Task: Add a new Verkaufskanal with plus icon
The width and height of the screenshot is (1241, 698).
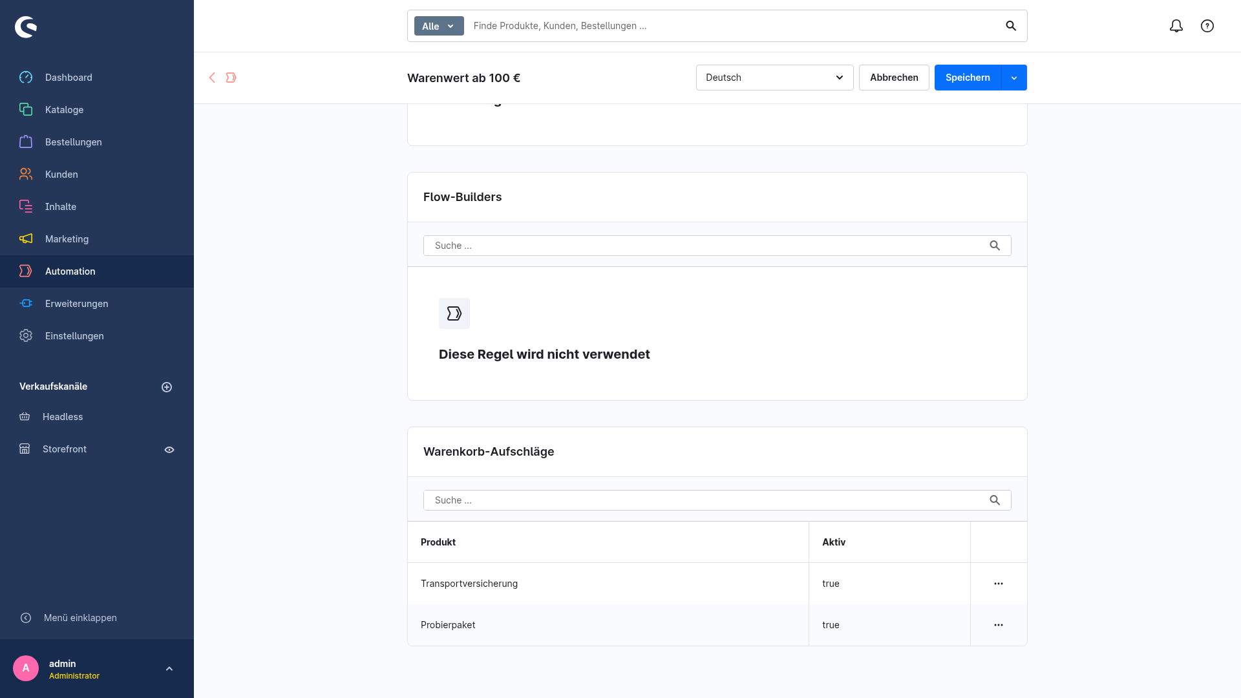Action: point(167,387)
